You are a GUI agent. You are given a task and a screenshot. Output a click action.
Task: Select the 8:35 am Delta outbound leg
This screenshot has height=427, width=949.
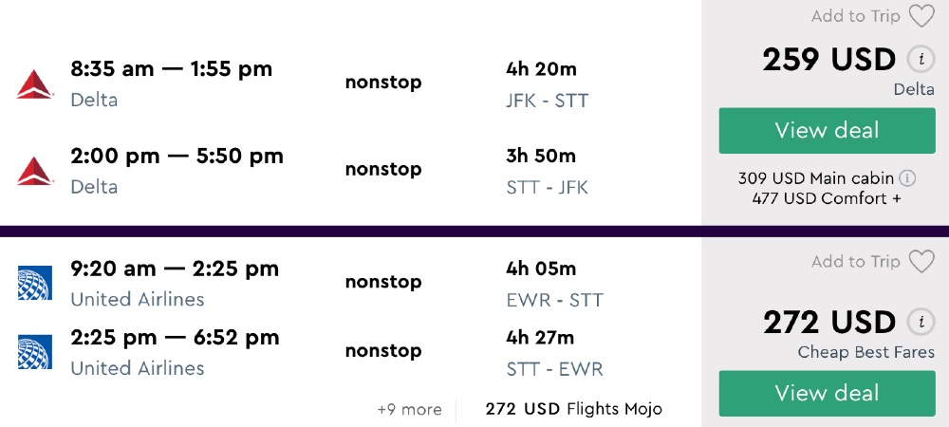tap(171, 69)
